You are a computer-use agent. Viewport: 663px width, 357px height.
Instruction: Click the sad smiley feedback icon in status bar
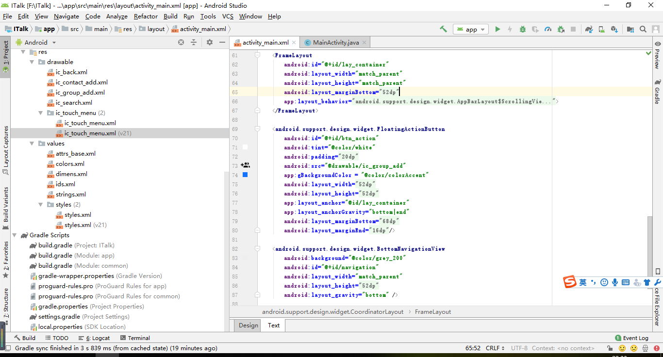tap(634, 348)
